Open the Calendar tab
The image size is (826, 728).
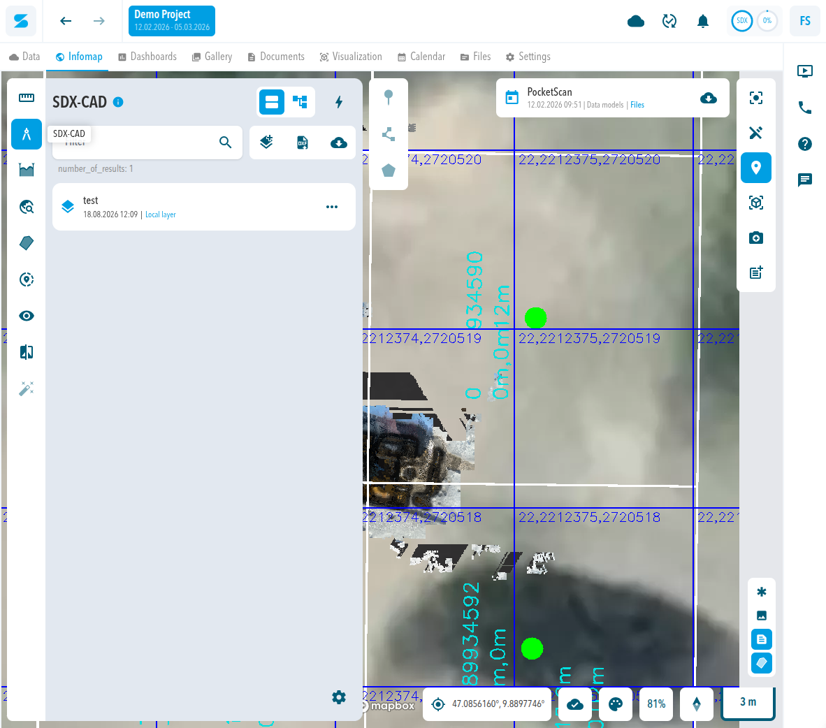click(x=421, y=57)
